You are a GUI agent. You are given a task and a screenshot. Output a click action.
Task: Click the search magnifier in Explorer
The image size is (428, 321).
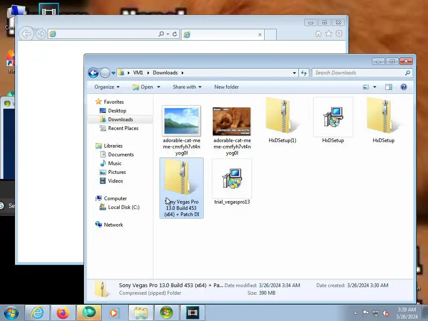(408, 73)
